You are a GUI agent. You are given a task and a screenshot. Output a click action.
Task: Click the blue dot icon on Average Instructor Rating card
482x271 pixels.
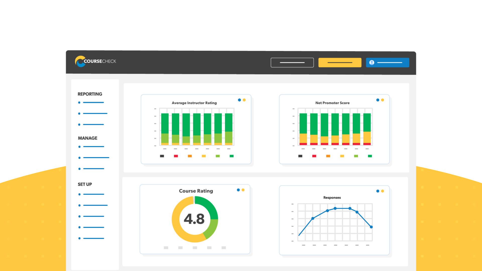[239, 100]
